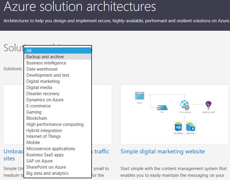This screenshot has width=230, height=180.
Task: Choose 'Hybrid integration' from list
Action: pos(58,130)
